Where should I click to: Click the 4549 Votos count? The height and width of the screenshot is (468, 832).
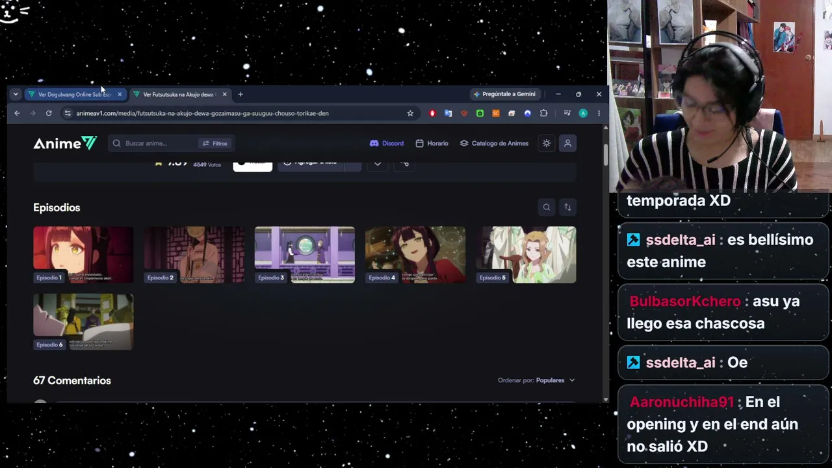pos(207,164)
